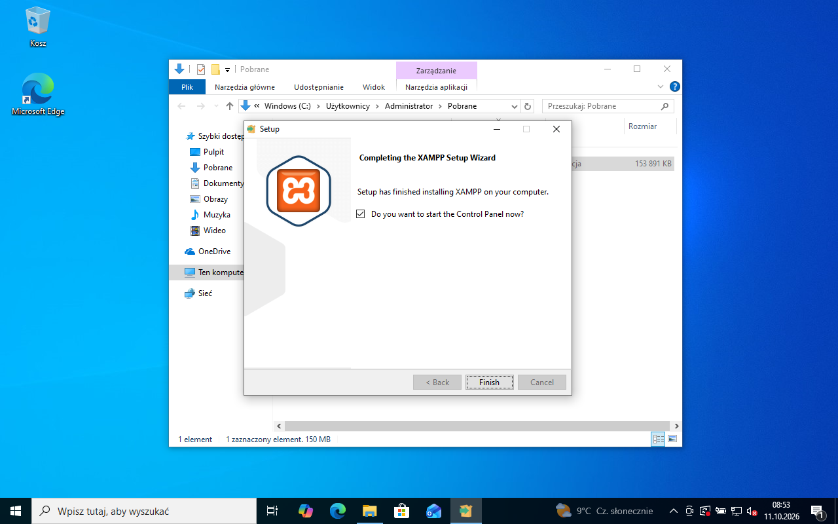Uncheck the start Control Panel now checkbox
This screenshot has width=838, height=524.
[361, 214]
